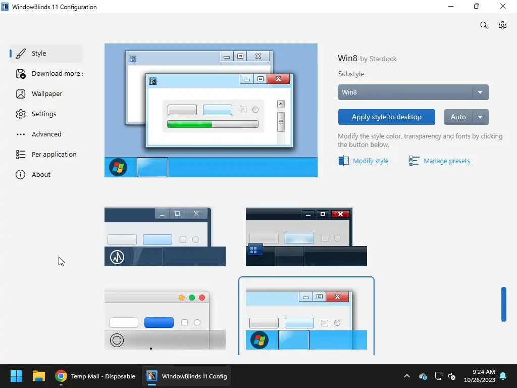Click the Download more styles icon
517x388 pixels.
tap(21, 74)
